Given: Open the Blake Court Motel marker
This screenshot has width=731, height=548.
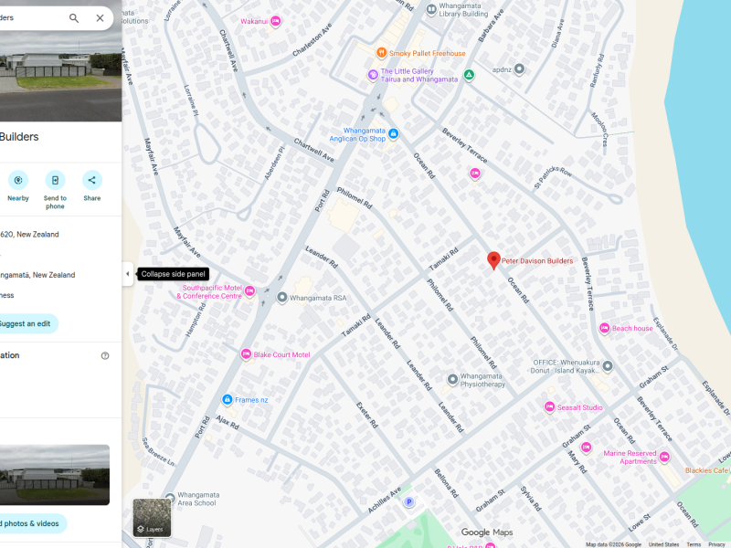Looking at the screenshot, I should [x=246, y=354].
